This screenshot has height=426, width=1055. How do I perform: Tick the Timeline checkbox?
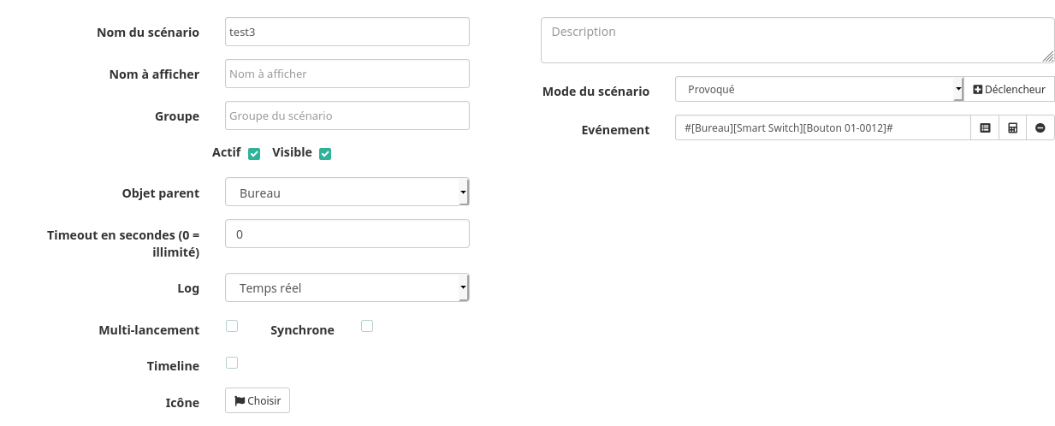point(232,363)
